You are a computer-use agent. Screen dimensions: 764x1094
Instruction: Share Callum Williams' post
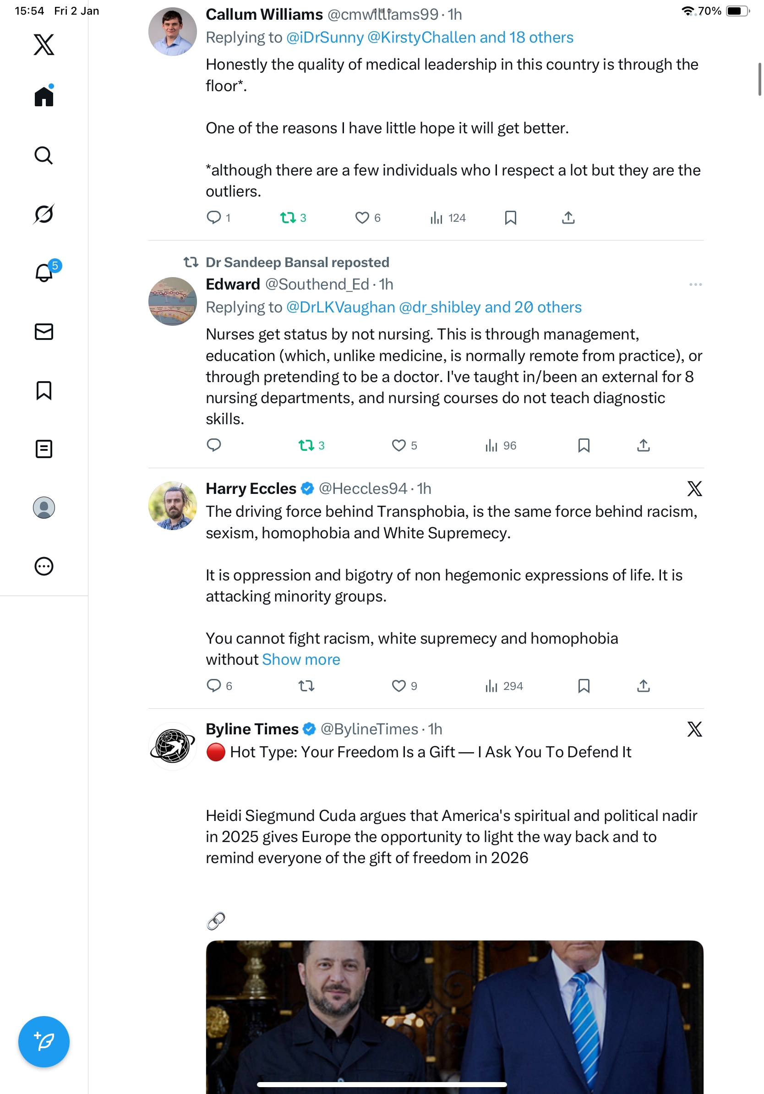pos(568,218)
